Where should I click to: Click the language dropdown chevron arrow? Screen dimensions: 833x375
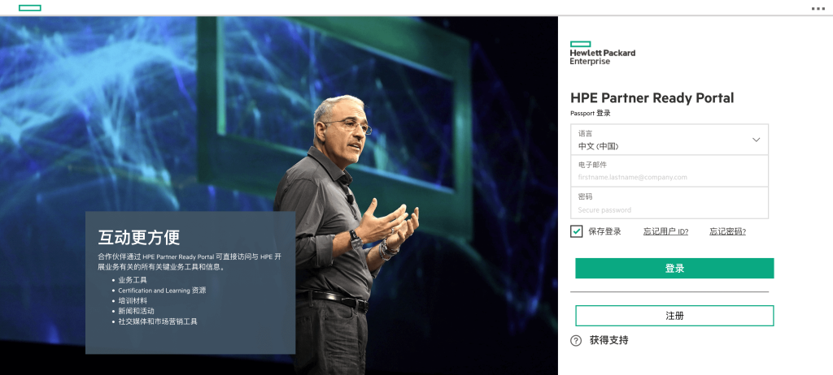[x=756, y=140]
